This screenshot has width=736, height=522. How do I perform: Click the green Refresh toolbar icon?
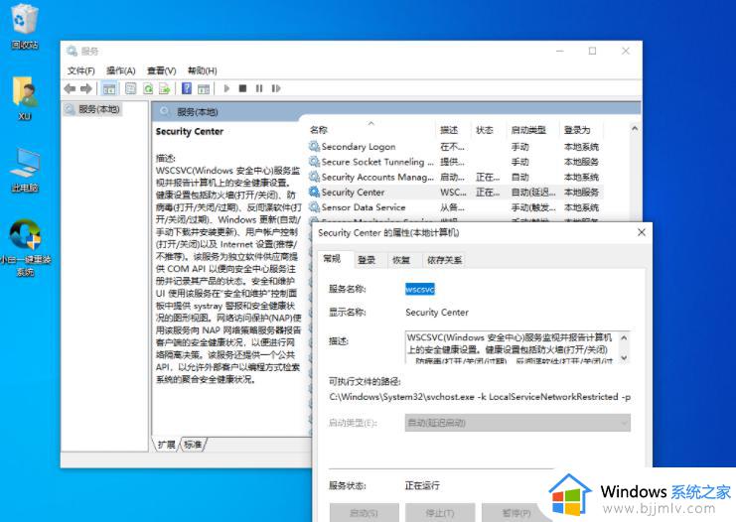click(148, 88)
